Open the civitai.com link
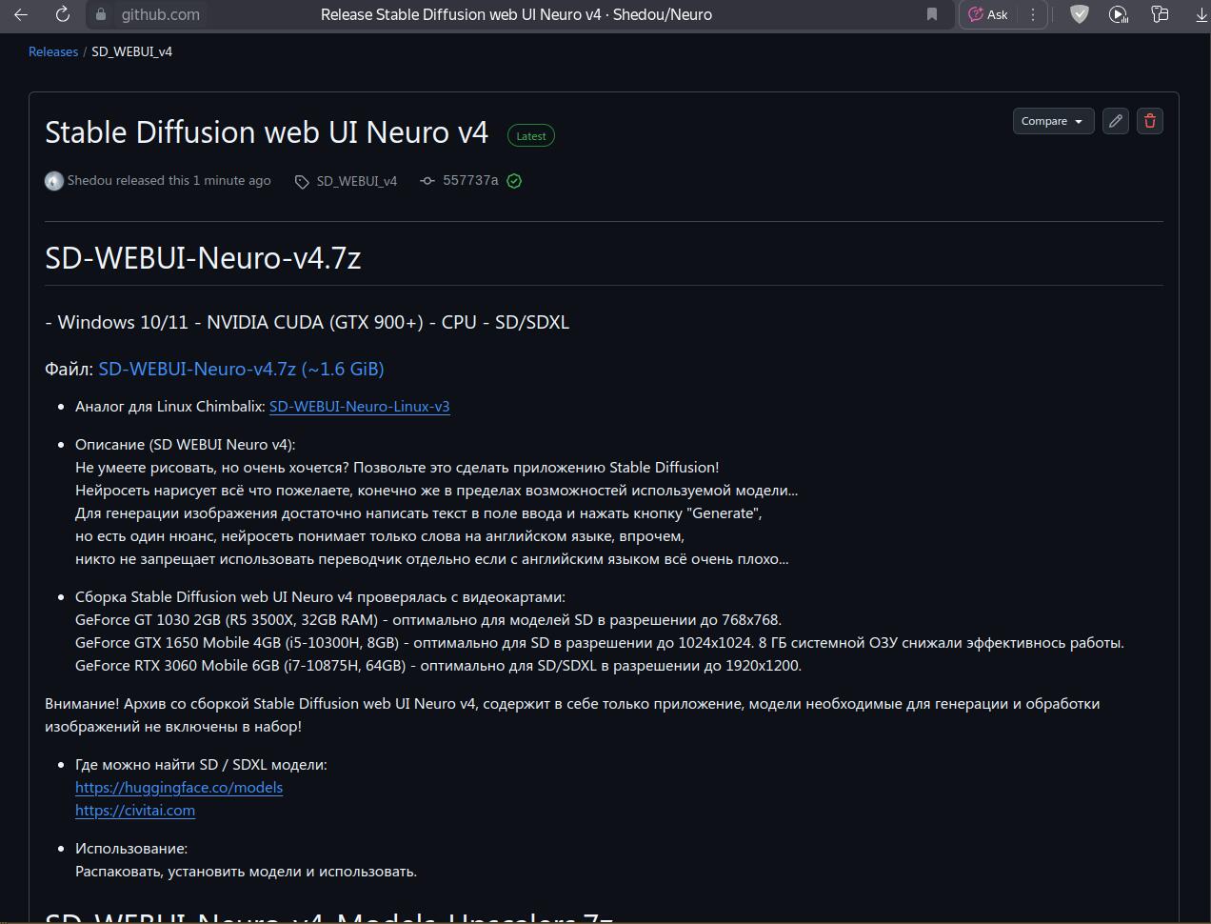Viewport: 1211px width, 924px height. (135, 810)
